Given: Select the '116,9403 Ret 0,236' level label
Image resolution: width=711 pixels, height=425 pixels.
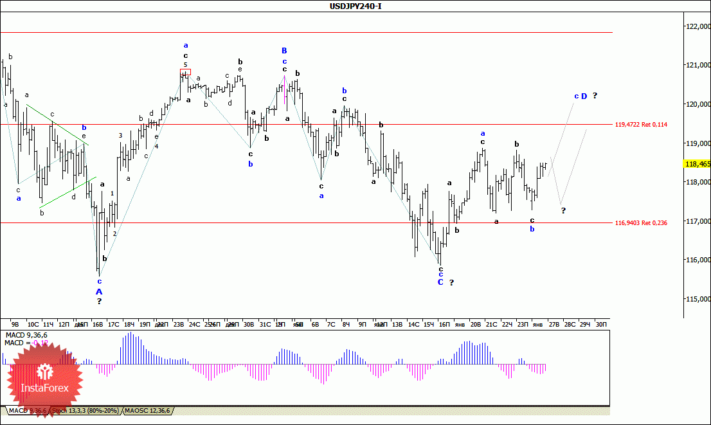Looking at the screenshot, I should 641,222.
